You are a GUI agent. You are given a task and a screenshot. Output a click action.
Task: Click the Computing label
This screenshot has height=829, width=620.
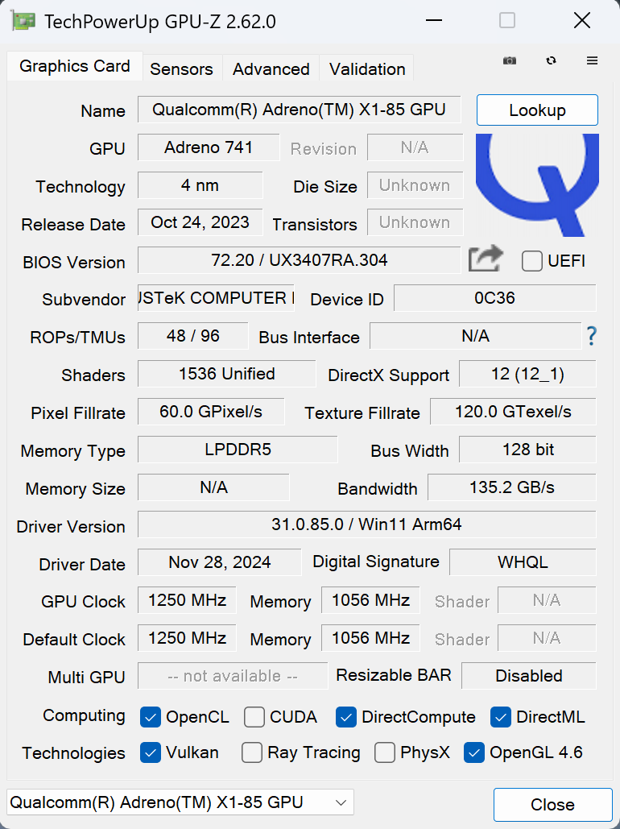[84, 715]
